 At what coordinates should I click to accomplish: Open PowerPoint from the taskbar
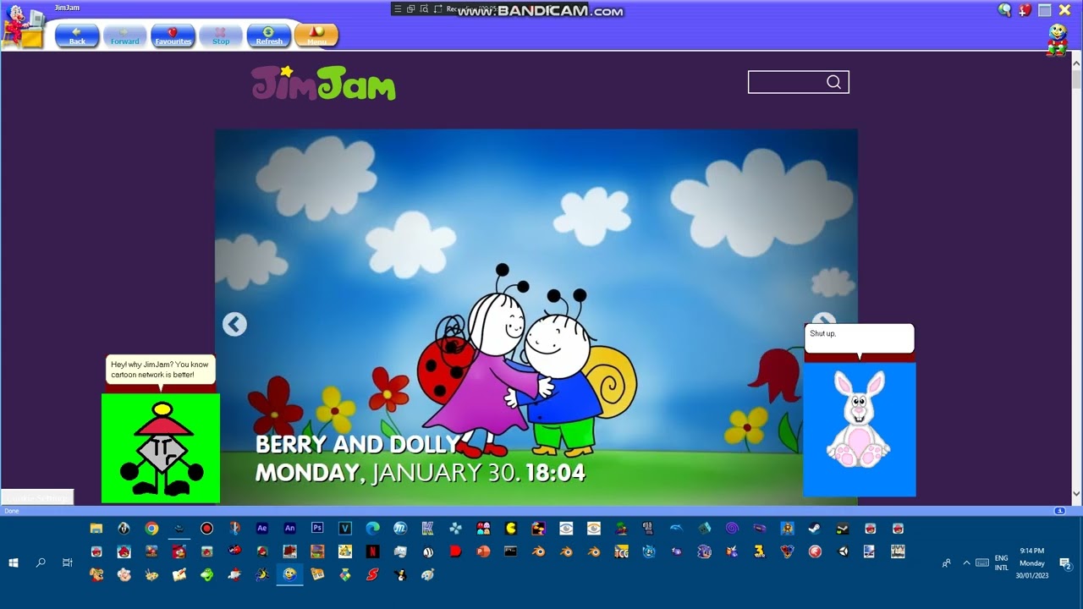click(483, 551)
